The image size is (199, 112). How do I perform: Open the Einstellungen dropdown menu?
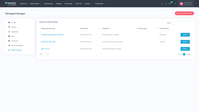(x=100, y=4)
